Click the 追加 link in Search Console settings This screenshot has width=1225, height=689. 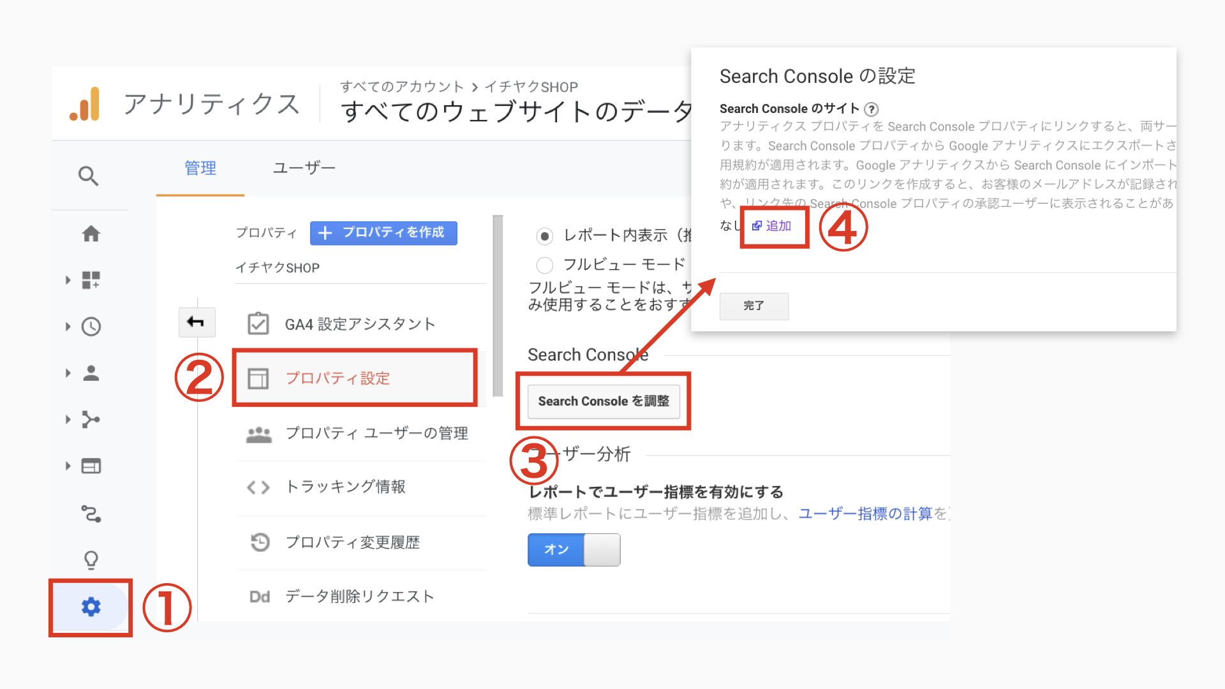coord(778,226)
